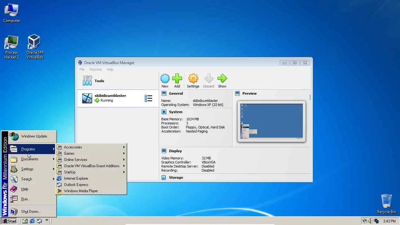Expand the Documents submenu
Viewport: 400px width, 225px height.
(x=32, y=159)
